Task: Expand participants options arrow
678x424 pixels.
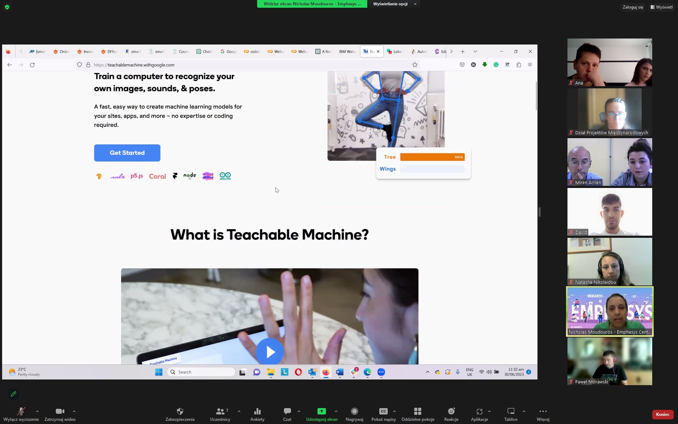Action: [239, 411]
